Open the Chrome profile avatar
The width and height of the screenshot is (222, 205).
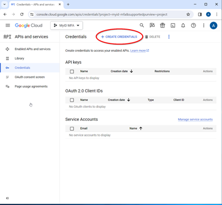pos(208,14)
